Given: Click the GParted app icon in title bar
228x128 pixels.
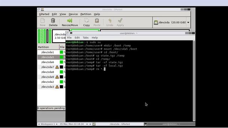Looking at the screenshot, I should tap(42, 10).
